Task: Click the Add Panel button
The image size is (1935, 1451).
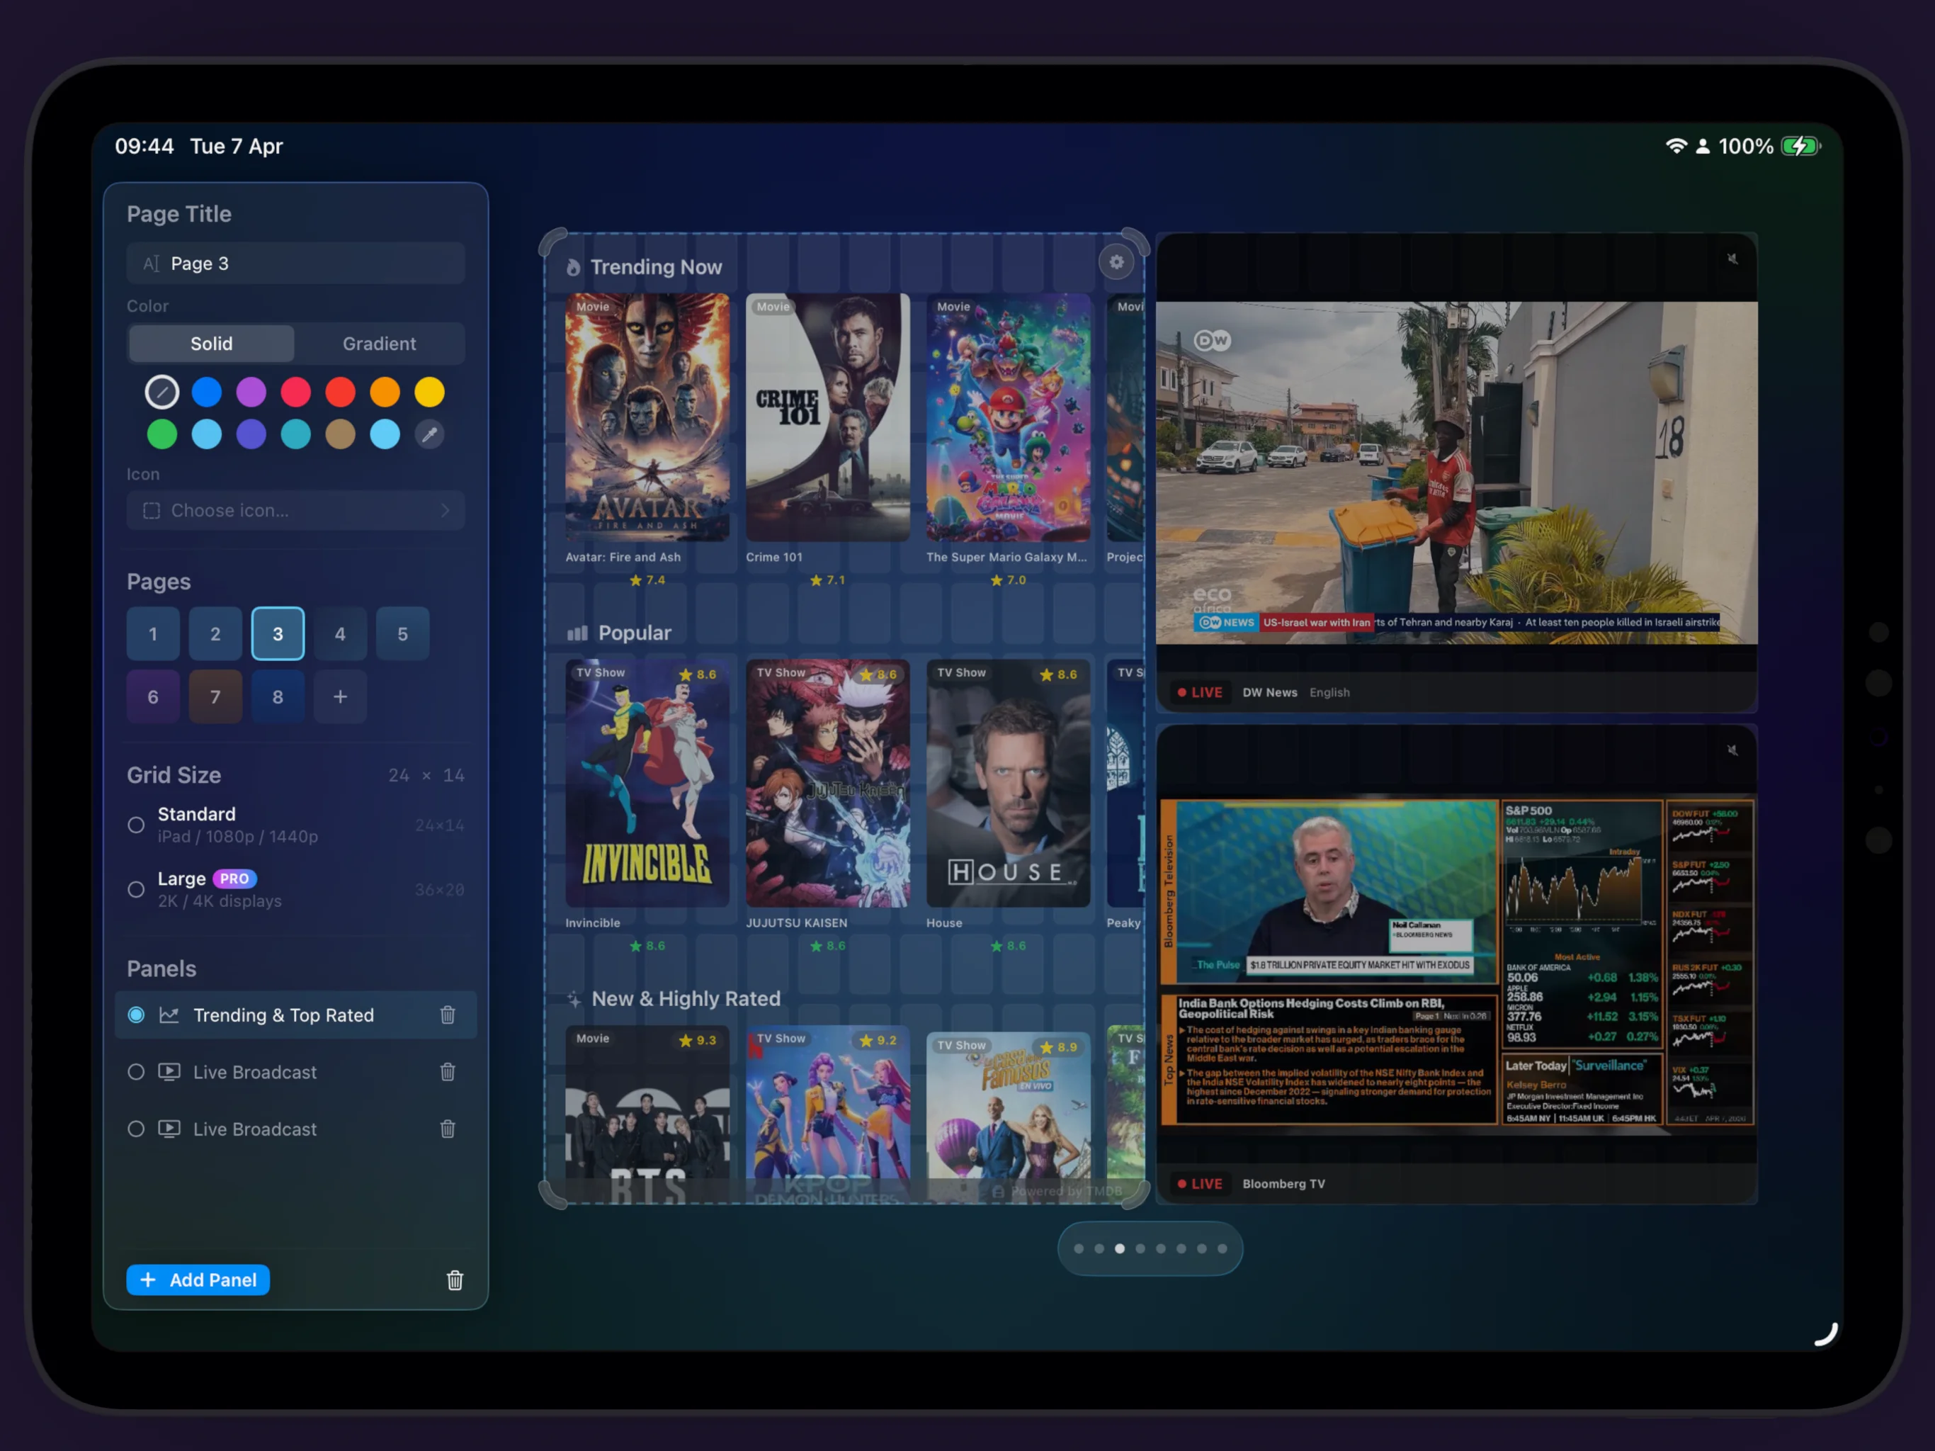Action: pyautogui.click(x=198, y=1280)
